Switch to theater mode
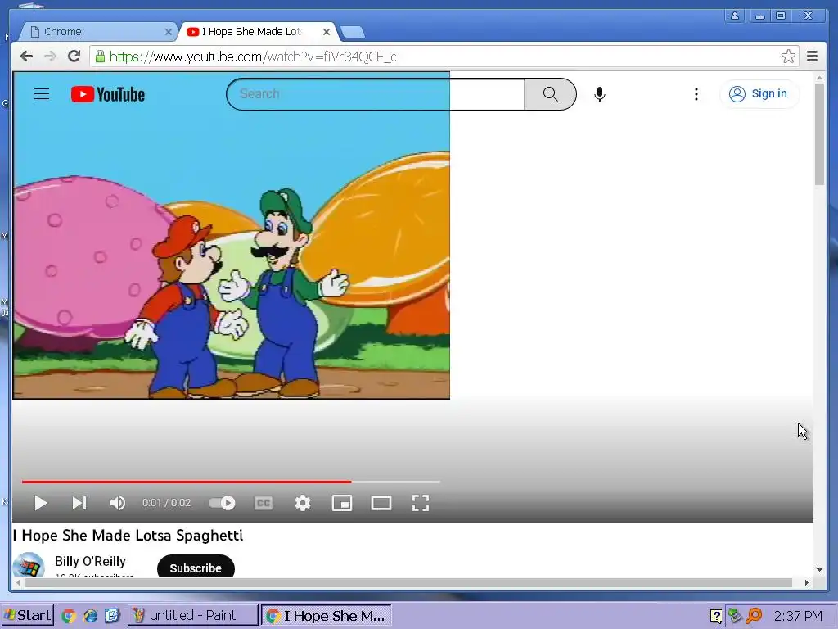This screenshot has height=629, width=838. tap(381, 503)
